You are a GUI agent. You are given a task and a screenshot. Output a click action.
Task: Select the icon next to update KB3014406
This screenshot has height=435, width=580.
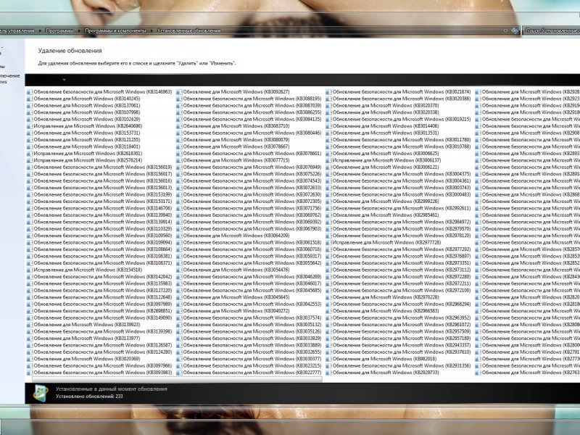pyautogui.click(x=328, y=126)
